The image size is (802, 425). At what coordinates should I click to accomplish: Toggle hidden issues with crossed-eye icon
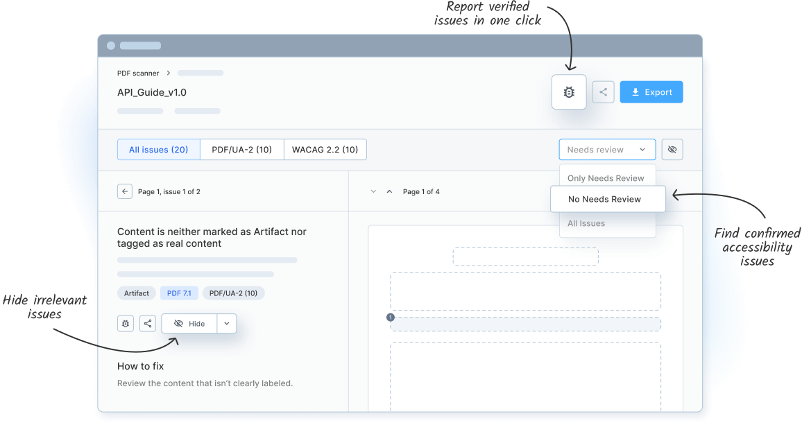(672, 149)
